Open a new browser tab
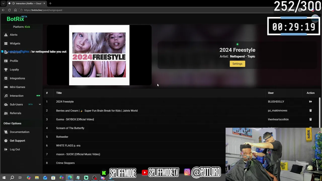 (50, 3)
